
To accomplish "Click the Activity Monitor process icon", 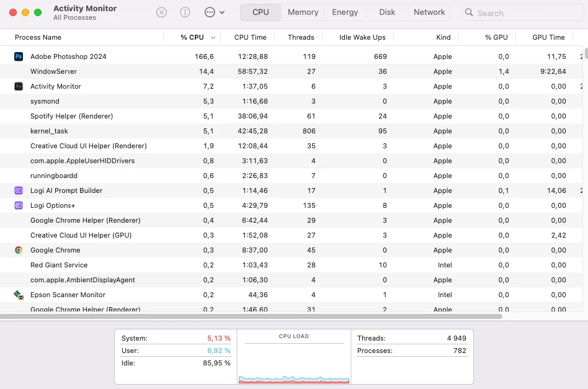I will pyautogui.click(x=19, y=86).
